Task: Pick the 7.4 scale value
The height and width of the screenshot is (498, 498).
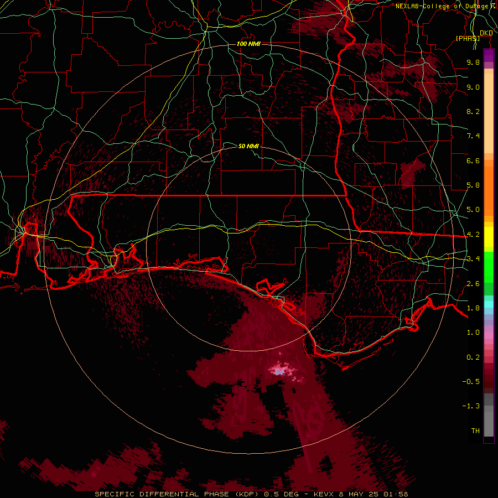Action: point(473,136)
